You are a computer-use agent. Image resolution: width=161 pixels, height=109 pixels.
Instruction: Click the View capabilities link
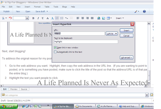[45, 23]
